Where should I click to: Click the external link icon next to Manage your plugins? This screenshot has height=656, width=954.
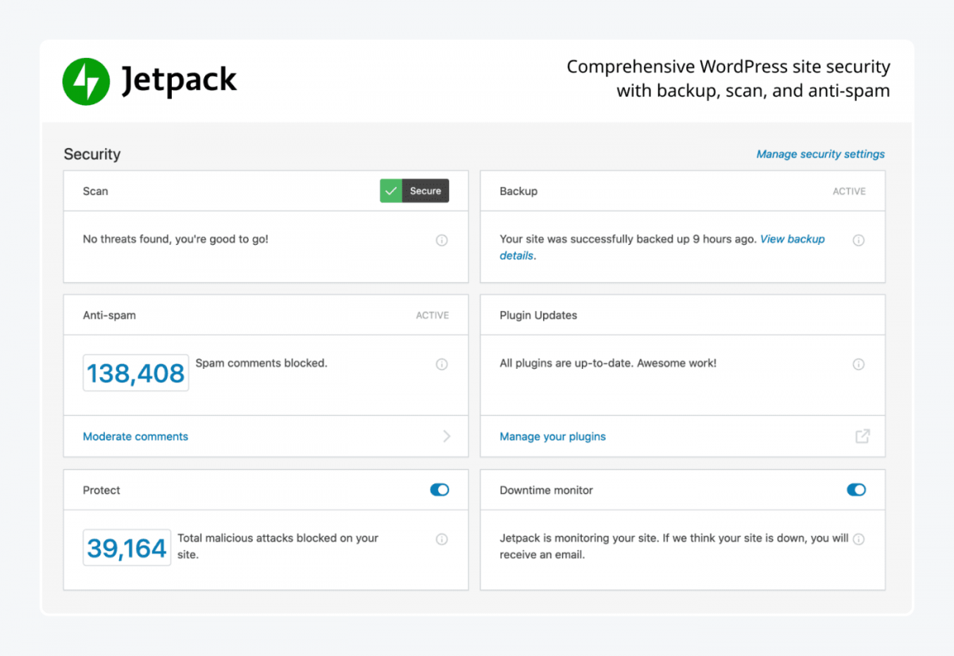click(863, 437)
